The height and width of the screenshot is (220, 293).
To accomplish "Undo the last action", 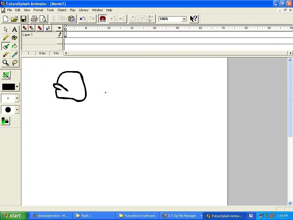I will [x=83, y=19].
